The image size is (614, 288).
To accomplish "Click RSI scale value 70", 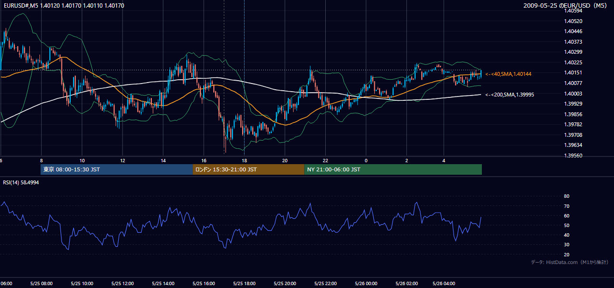I will pos(566,206).
